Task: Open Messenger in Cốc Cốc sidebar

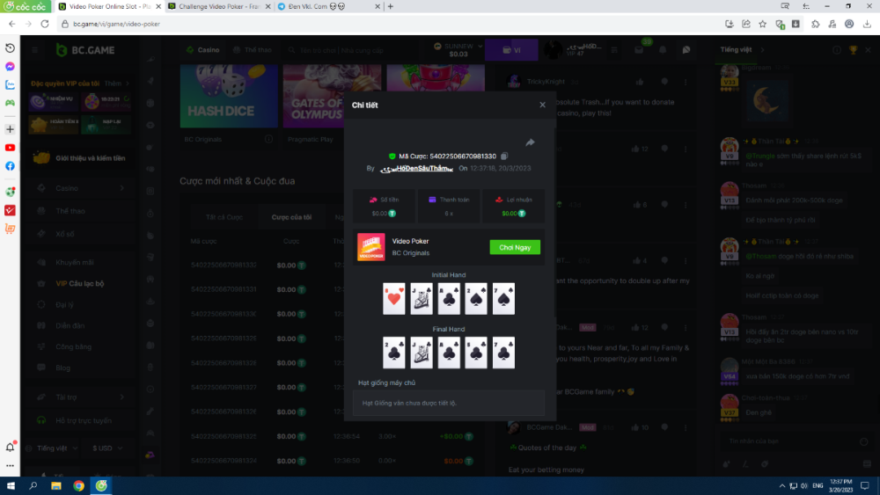Action: (10, 66)
